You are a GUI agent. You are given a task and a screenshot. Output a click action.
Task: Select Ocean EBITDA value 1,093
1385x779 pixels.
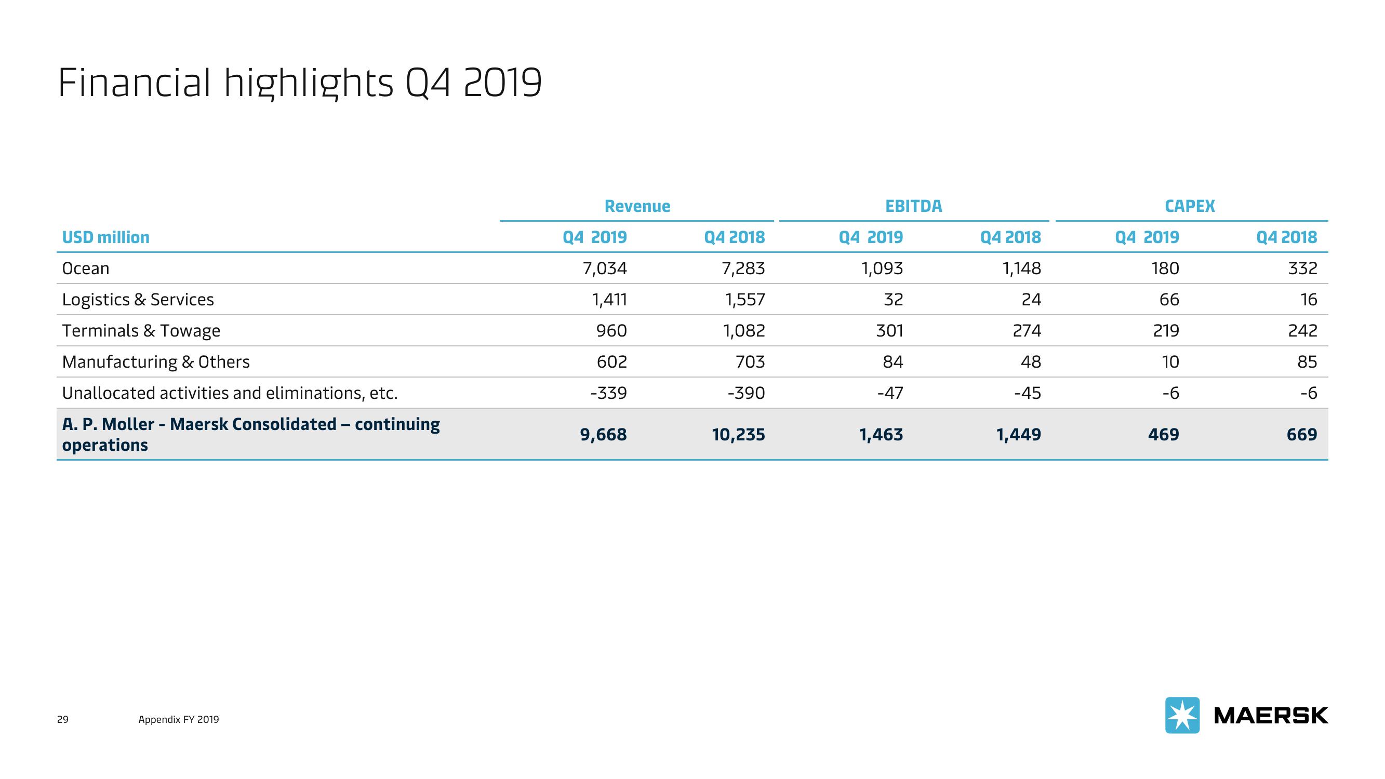coord(882,268)
